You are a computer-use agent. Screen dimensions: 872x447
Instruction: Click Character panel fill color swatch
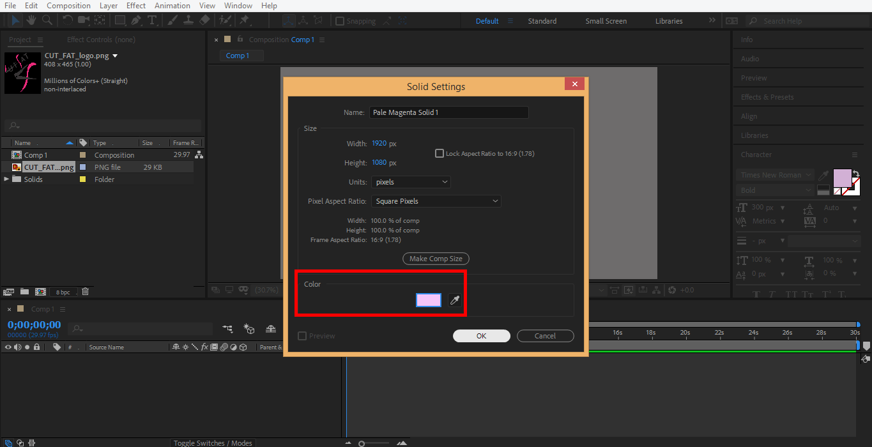[x=843, y=178]
